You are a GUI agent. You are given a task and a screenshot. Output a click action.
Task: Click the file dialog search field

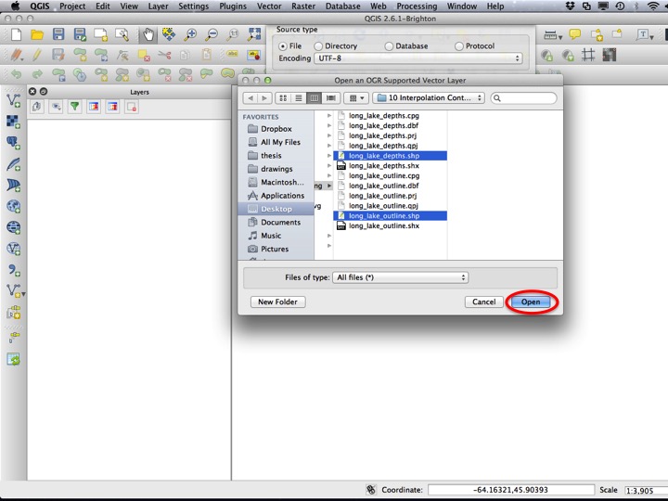click(x=523, y=98)
